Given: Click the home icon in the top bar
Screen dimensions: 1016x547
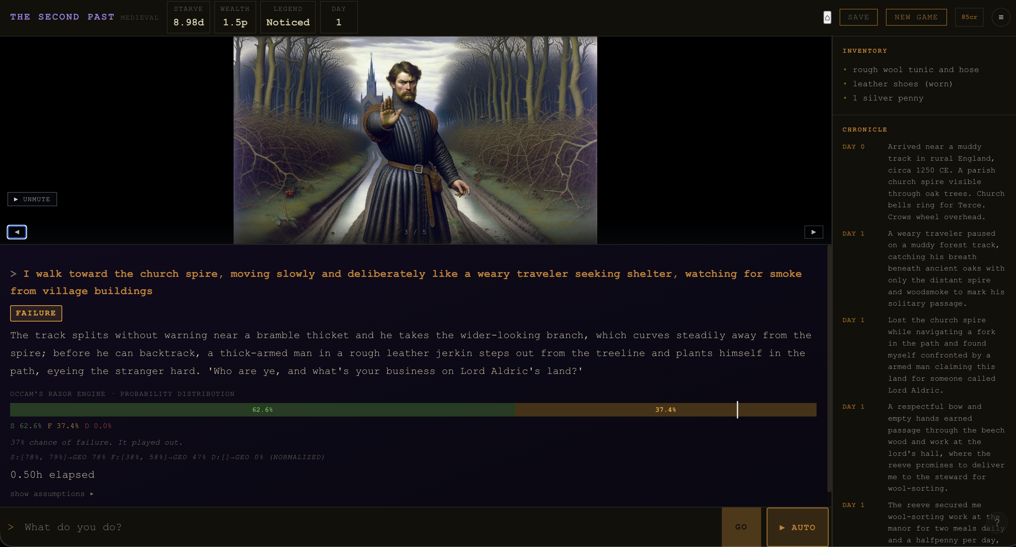Looking at the screenshot, I should click(827, 17).
